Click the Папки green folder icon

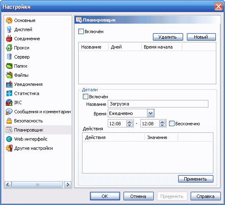click(9, 66)
